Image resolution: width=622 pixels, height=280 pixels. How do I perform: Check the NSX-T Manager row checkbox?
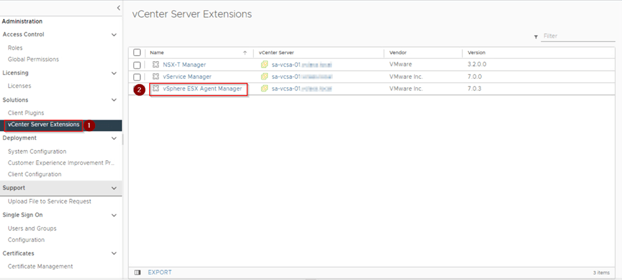(137, 65)
